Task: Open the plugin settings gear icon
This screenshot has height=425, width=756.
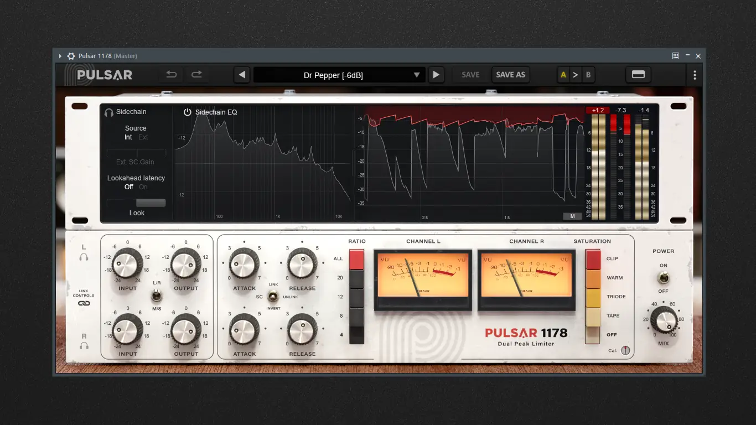Action: [71, 55]
